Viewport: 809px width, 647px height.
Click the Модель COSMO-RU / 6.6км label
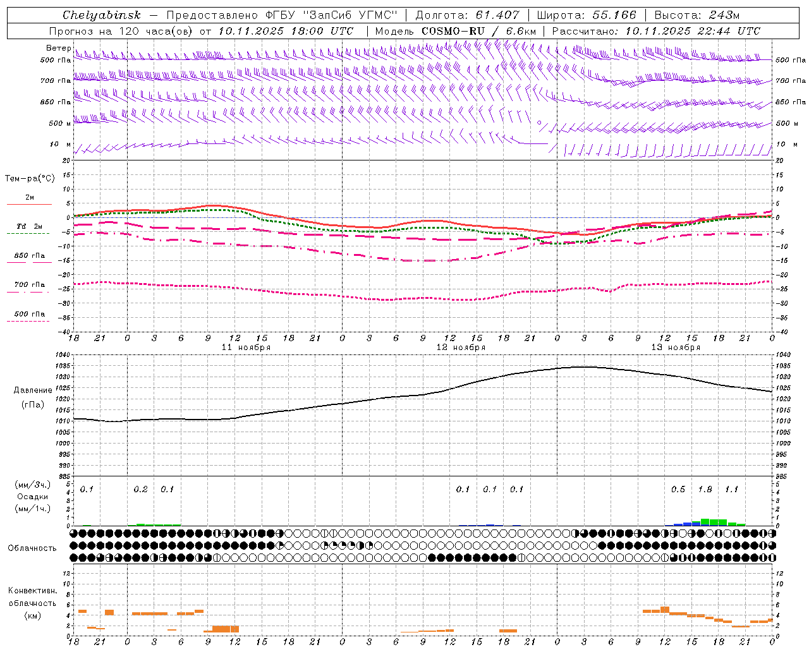coord(456,31)
